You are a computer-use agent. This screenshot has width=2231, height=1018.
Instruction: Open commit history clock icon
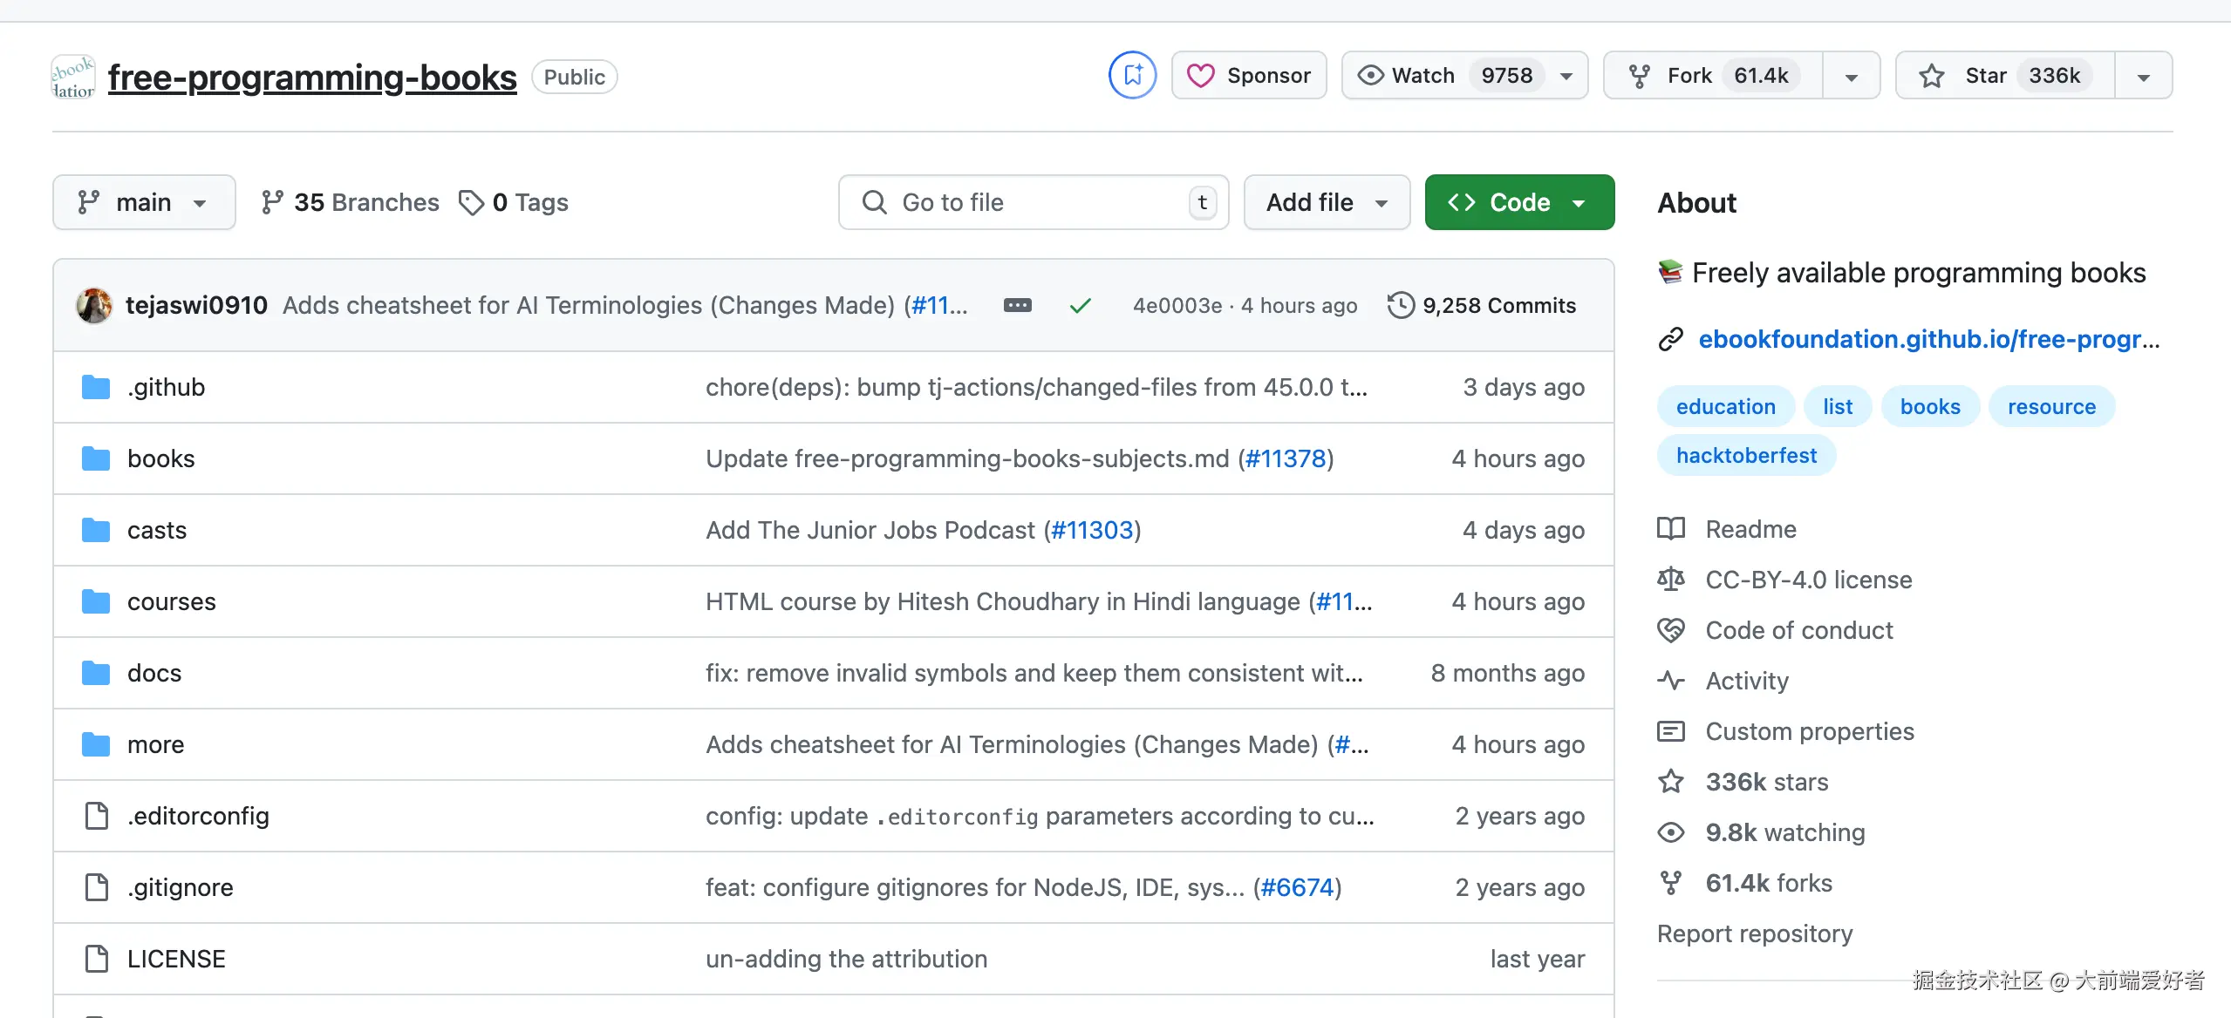tap(1401, 306)
